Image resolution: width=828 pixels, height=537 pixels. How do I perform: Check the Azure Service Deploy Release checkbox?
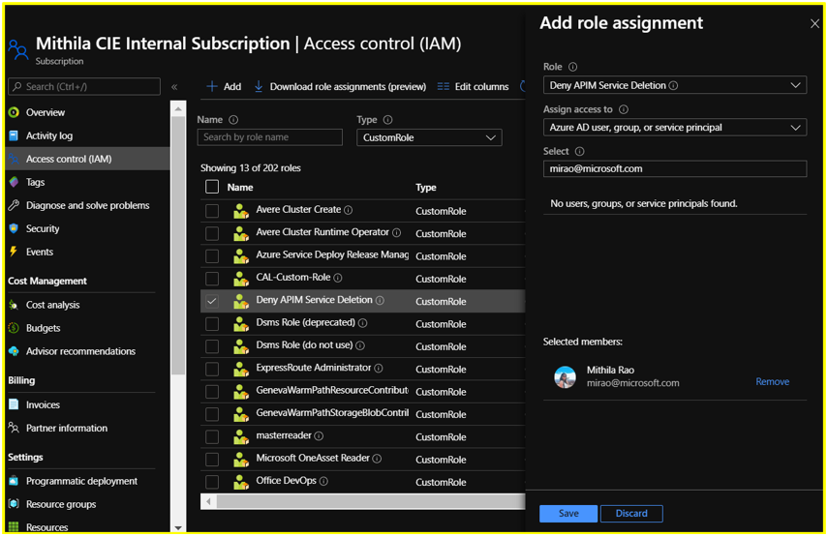[x=212, y=256]
